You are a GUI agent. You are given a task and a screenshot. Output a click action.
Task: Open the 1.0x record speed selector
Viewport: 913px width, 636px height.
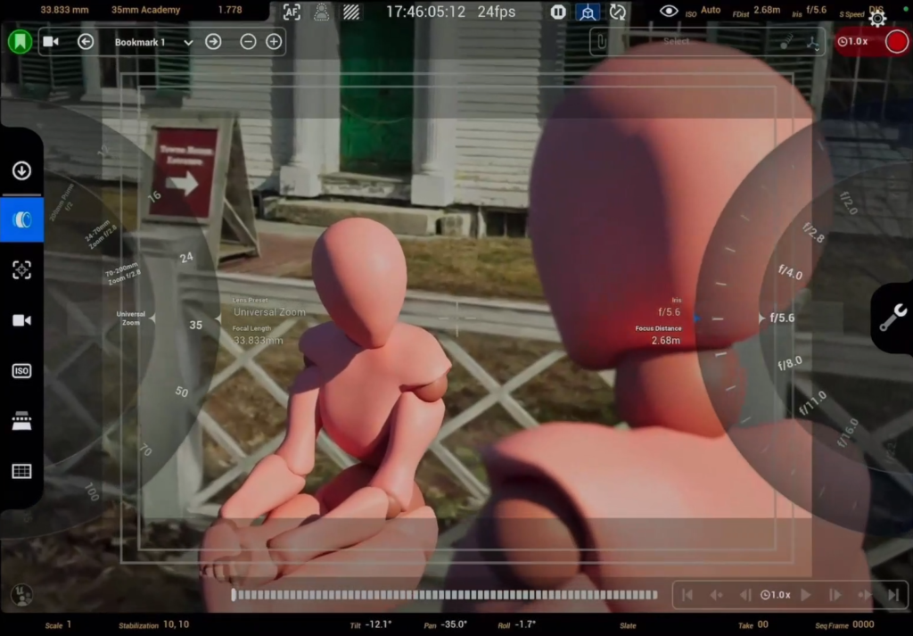coord(853,41)
